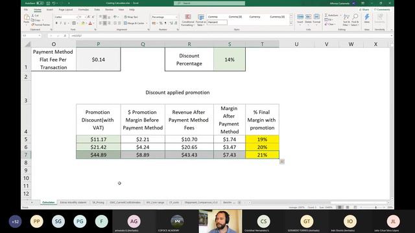Apply the Currency cell style
This screenshot has height=233, width=415.
pyautogui.click(x=255, y=17)
